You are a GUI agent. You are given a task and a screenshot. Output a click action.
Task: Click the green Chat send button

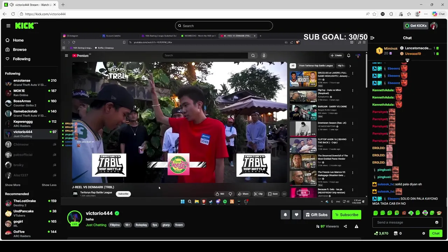coord(436,233)
